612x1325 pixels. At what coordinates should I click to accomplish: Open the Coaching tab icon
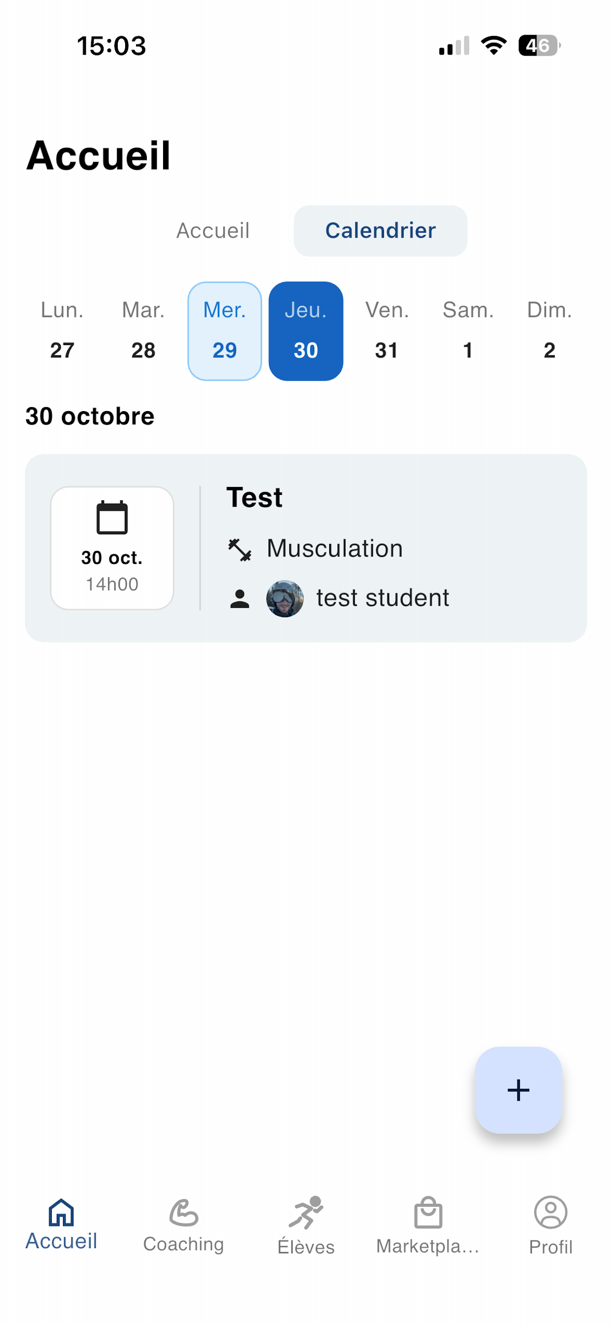tap(184, 1212)
